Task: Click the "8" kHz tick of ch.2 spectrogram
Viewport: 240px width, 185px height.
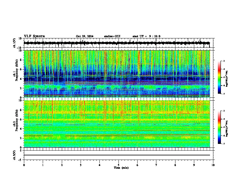Action: pos(21,110)
